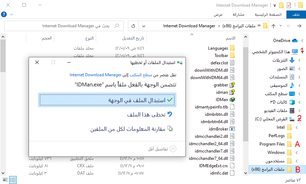Screen dimensions: 306x184
Task: Click the Downloads blue arrow icon
Action: (292, 60)
